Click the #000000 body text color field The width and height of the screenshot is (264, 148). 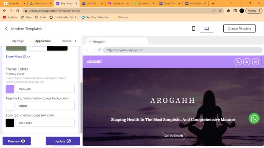[x=45, y=123]
